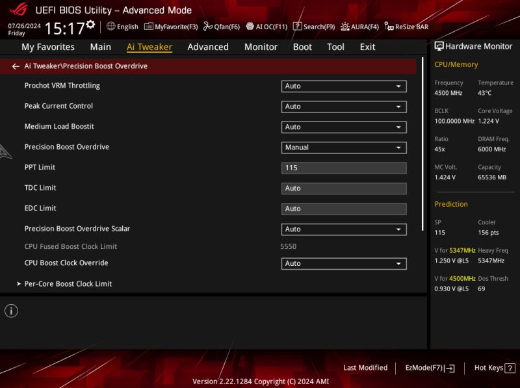
Task: Open AURA(F4) lighting icon
Action: (345, 27)
